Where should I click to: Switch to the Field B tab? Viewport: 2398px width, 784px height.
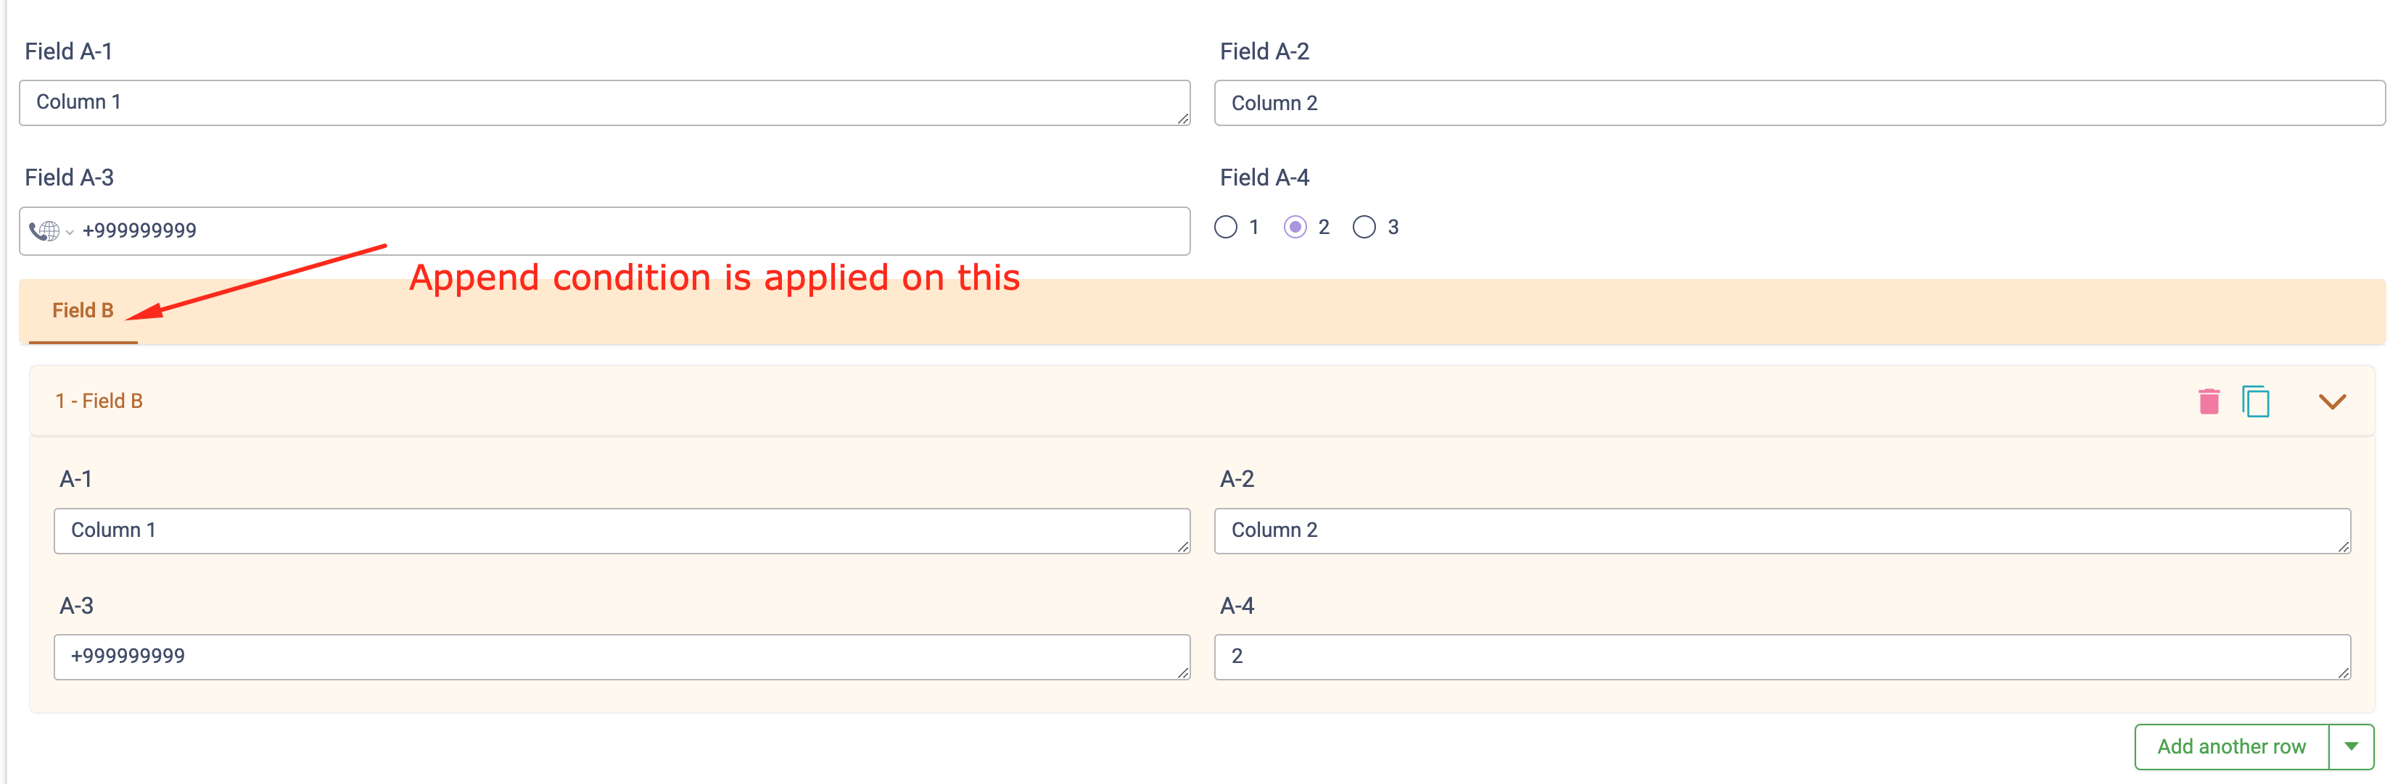(83, 311)
